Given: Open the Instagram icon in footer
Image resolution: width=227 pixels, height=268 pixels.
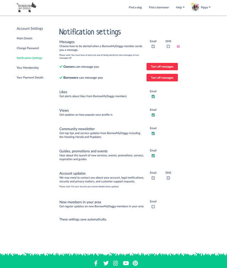Looking at the screenshot, I should pyautogui.click(x=116, y=263).
